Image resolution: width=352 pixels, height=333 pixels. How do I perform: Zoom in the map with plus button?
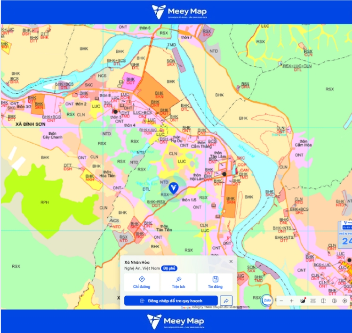(x=292, y=301)
